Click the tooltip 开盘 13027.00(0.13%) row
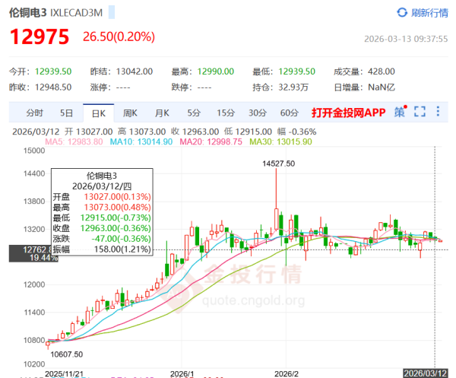The width and height of the screenshot is (456, 378). pos(102,197)
